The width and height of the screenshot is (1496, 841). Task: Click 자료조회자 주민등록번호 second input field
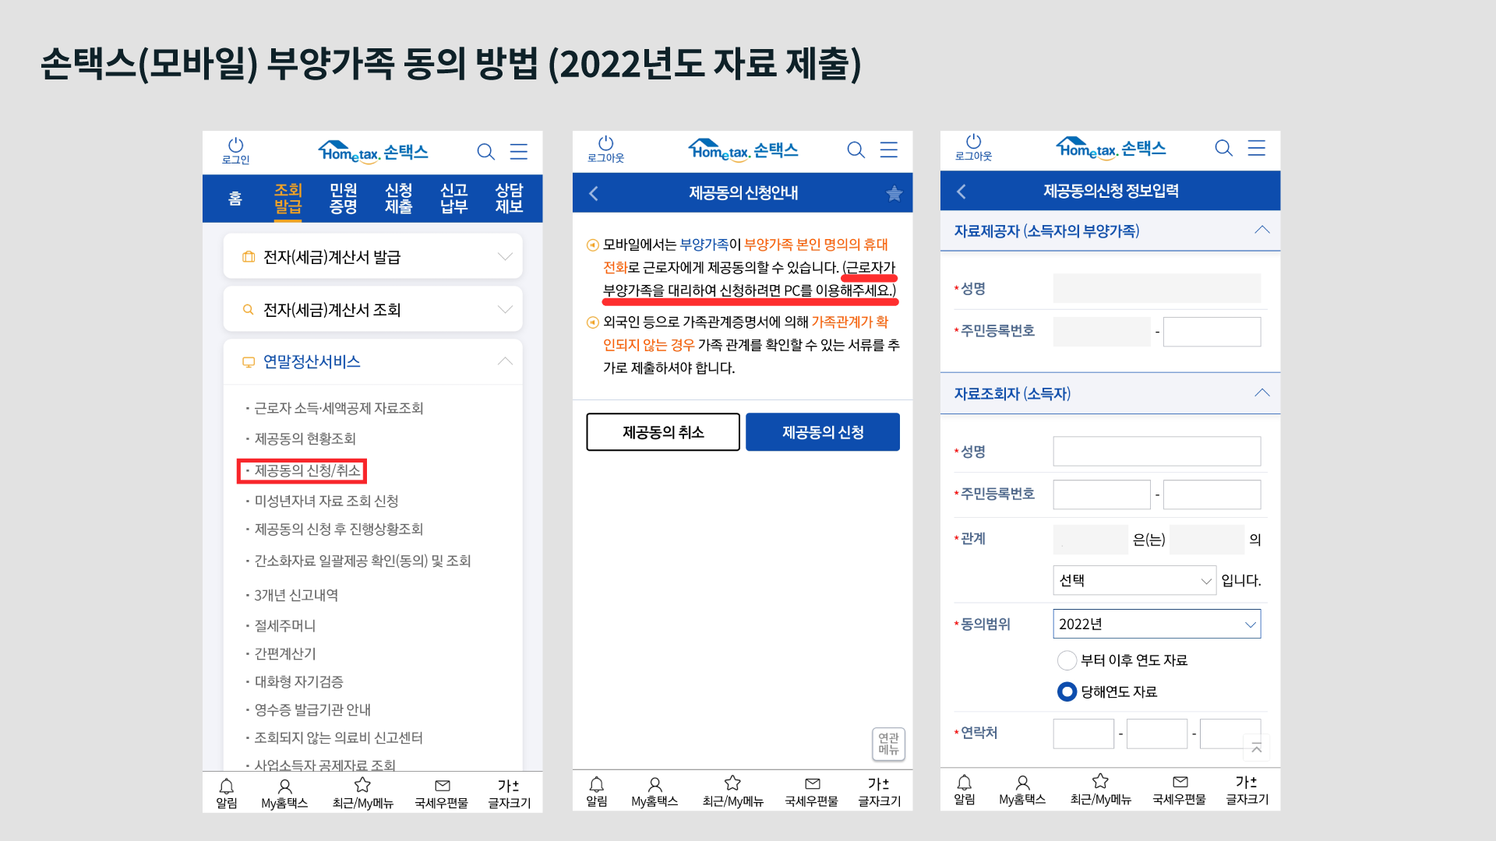1212,494
